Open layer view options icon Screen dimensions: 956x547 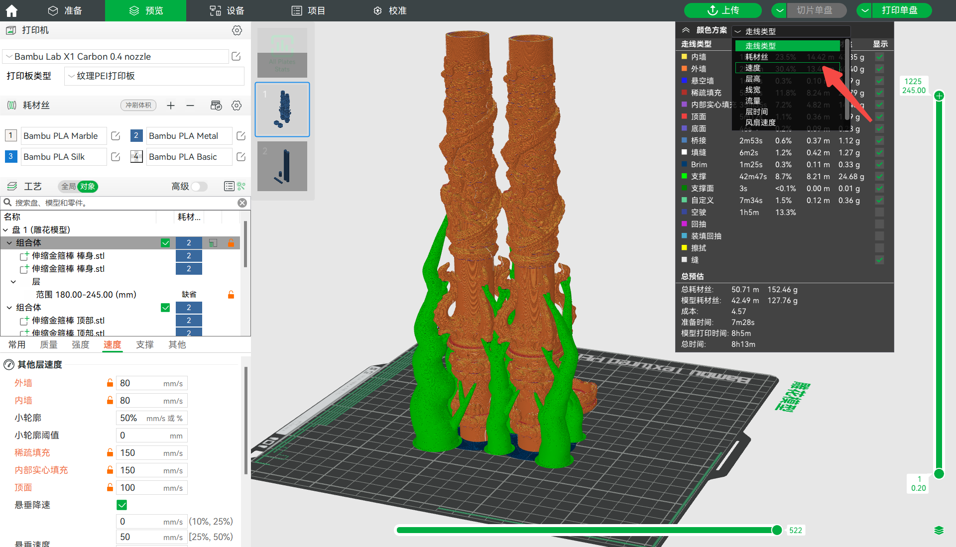point(939,531)
